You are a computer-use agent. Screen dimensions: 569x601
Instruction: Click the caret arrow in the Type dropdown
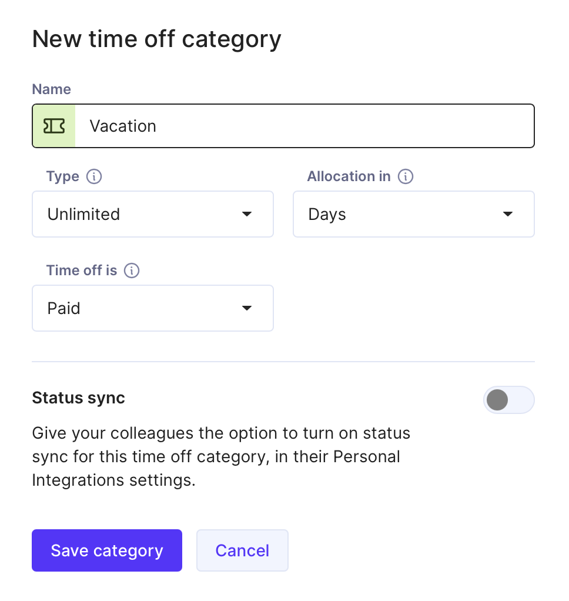coord(247,214)
